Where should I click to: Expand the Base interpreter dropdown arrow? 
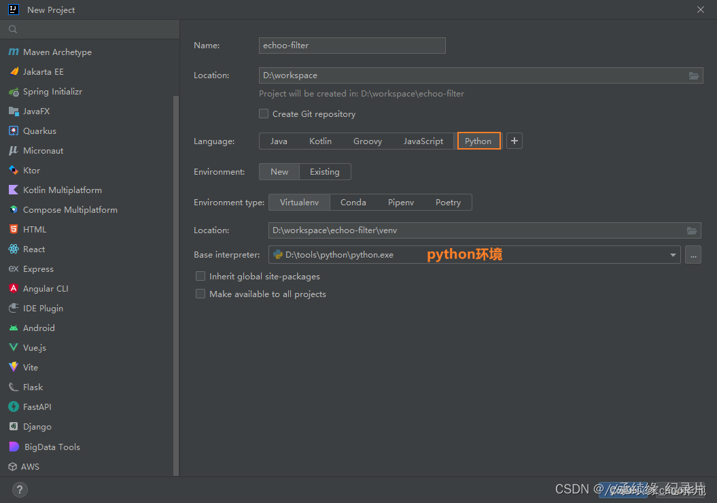pyautogui.click(x=673, y=255)
